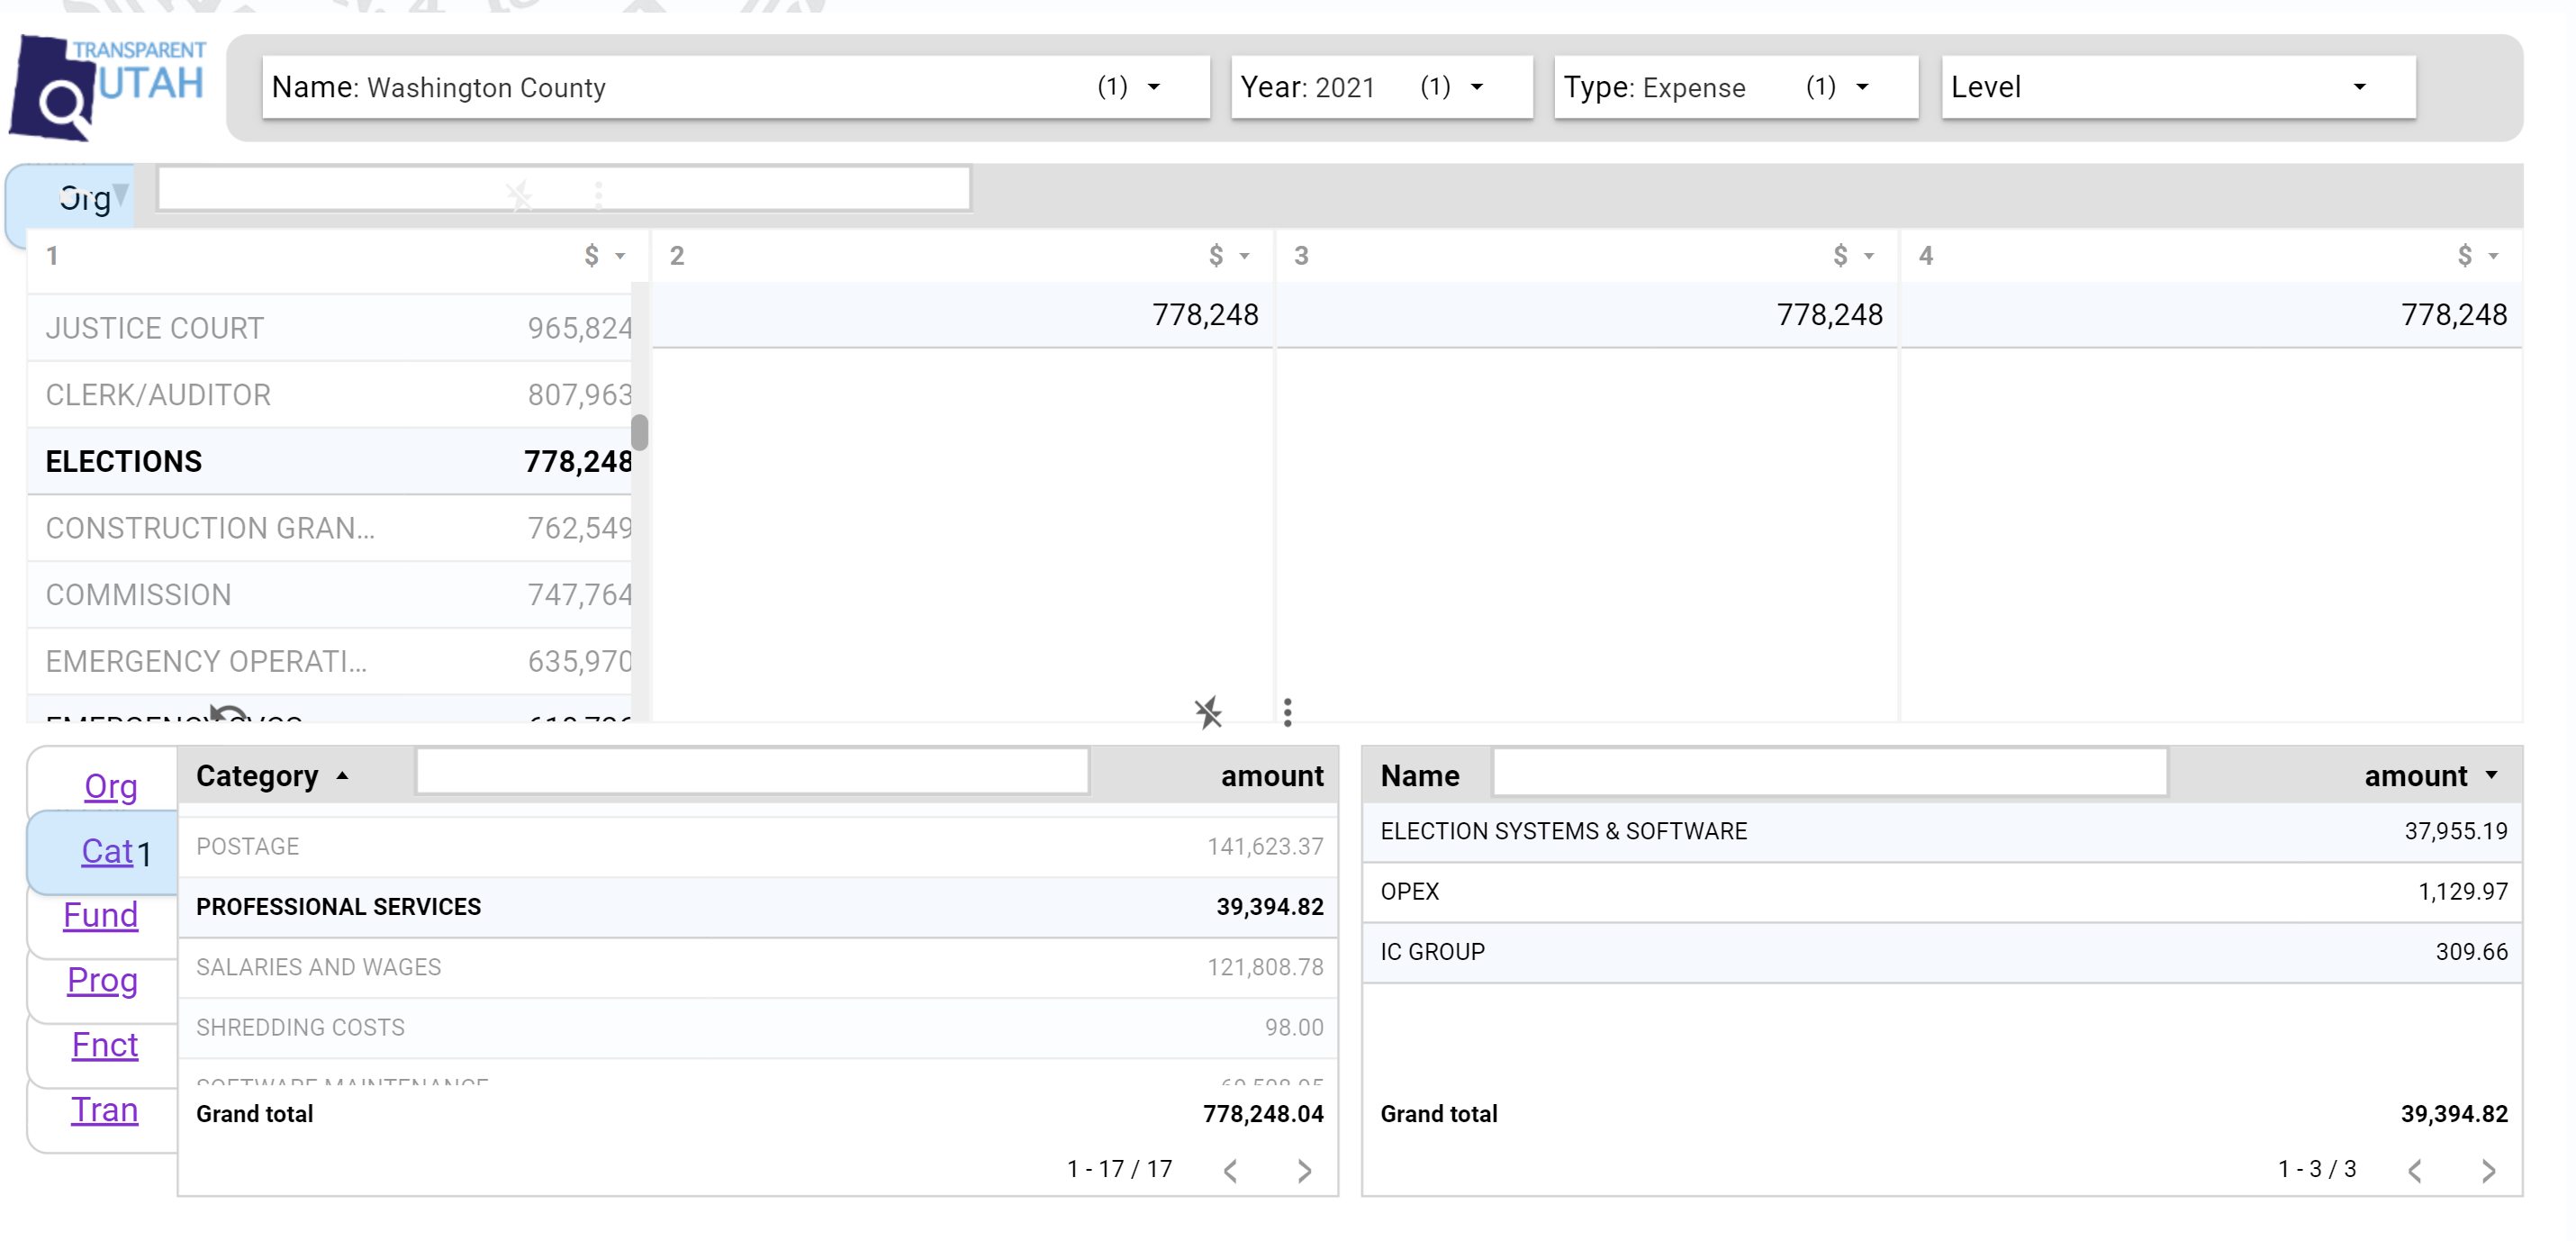Go to next page of Name table
This screenshot has width=2576, height=1241.
(2488, 1170)
